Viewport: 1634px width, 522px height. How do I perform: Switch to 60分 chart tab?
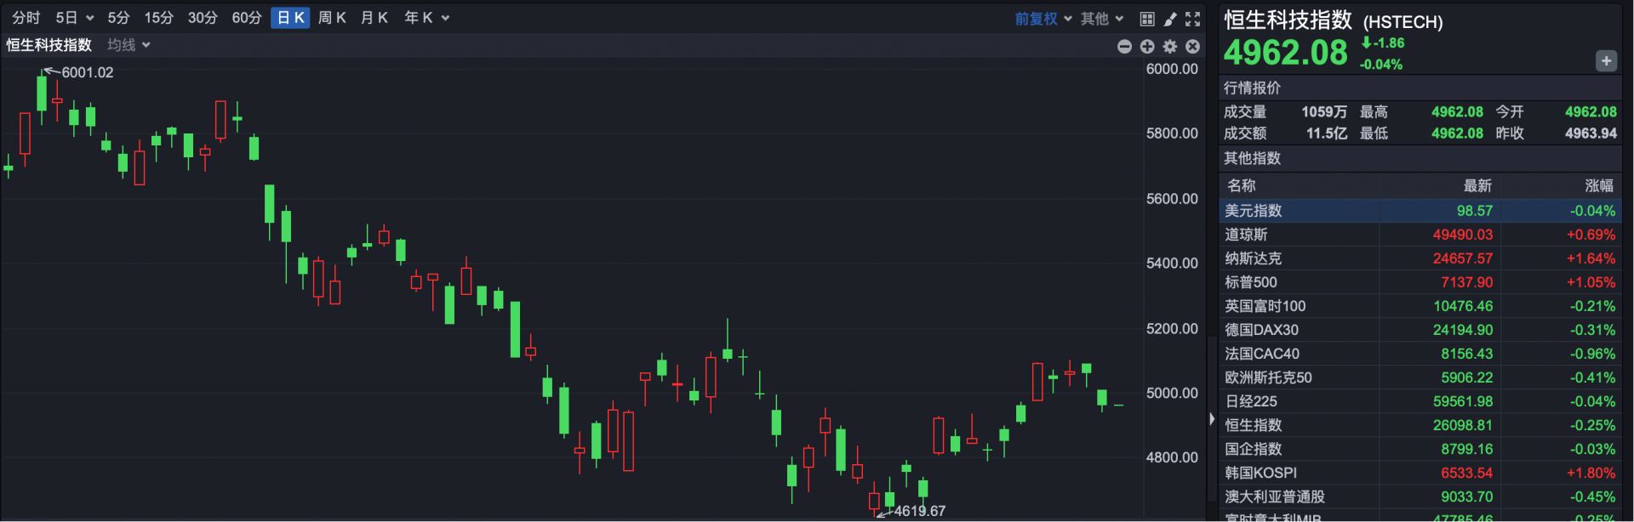247,18
